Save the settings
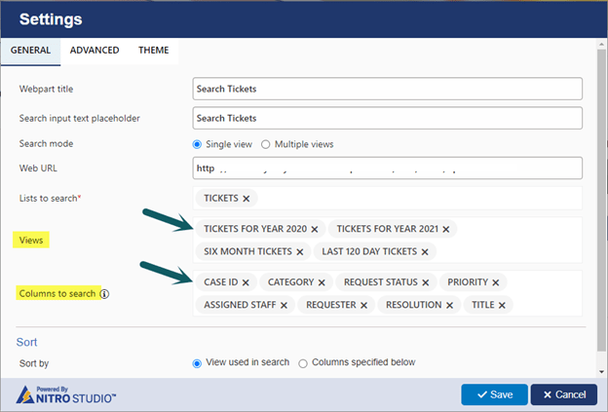 (493, 394)
